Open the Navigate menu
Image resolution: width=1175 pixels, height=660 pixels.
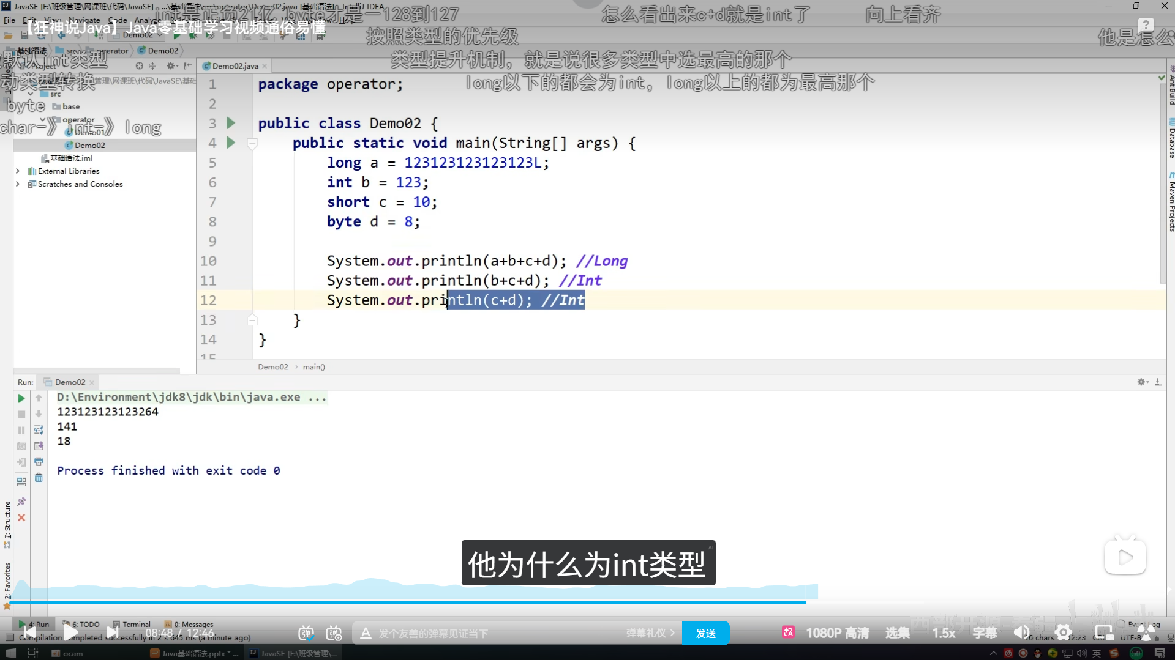pos(84,20)
